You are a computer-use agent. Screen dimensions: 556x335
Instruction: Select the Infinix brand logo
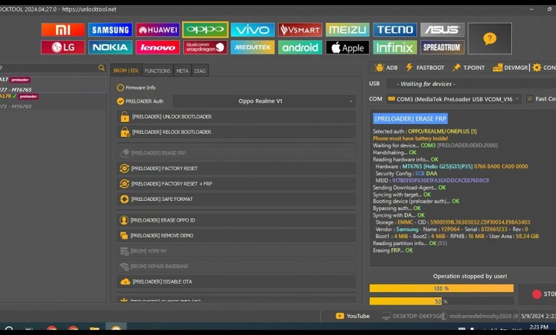[395, 47]
